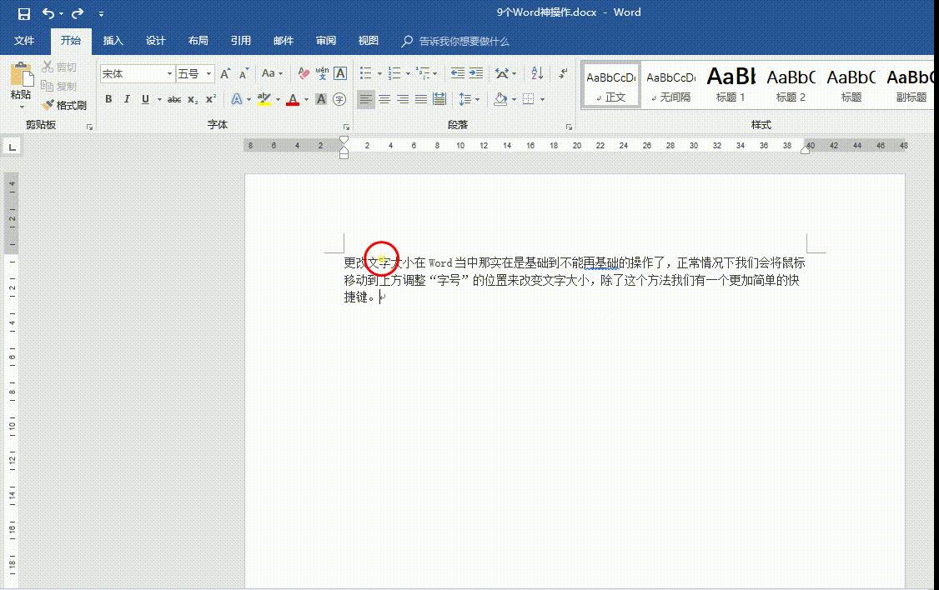
Task: Toggle paragraph marks visibility
Action: pos(563,73)
